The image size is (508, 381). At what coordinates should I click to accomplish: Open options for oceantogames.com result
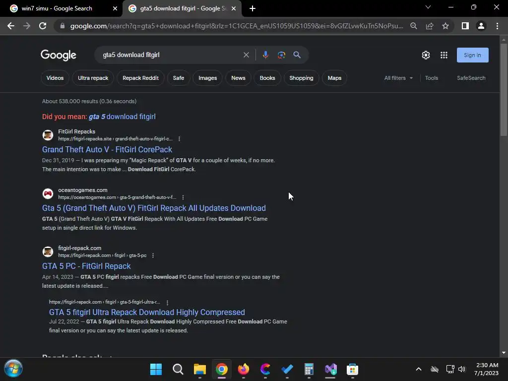coord(183,197)
